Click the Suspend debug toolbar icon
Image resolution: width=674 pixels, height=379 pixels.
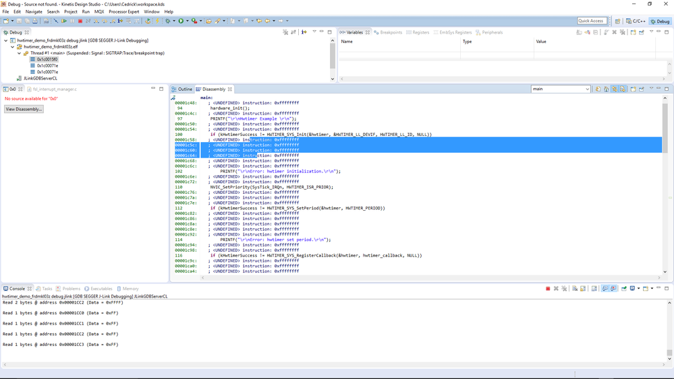(72, 21)
